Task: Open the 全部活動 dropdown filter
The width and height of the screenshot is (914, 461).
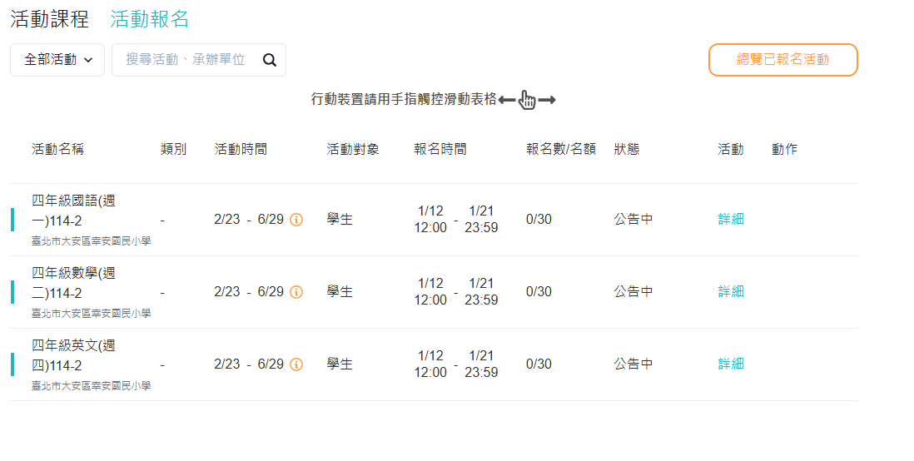Action: coord(57,60)
